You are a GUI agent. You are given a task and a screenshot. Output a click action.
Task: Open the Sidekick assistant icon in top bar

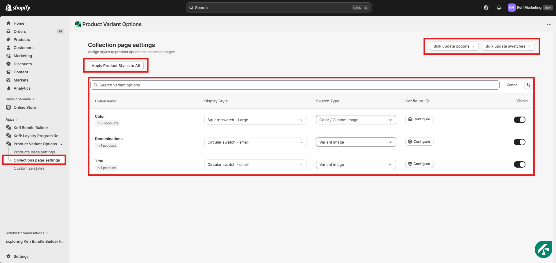pos(486,8)
